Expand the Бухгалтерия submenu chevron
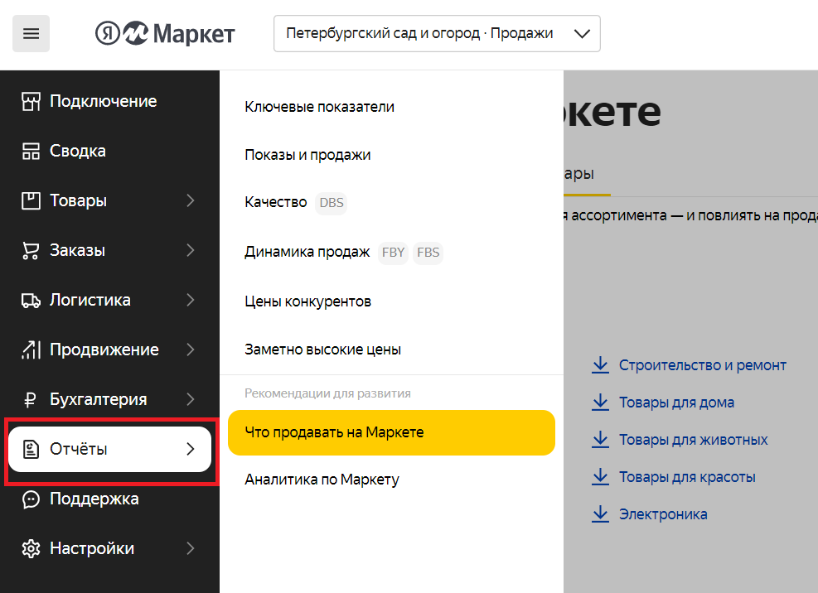Screen dimensions: 818x593 point(191,400)
